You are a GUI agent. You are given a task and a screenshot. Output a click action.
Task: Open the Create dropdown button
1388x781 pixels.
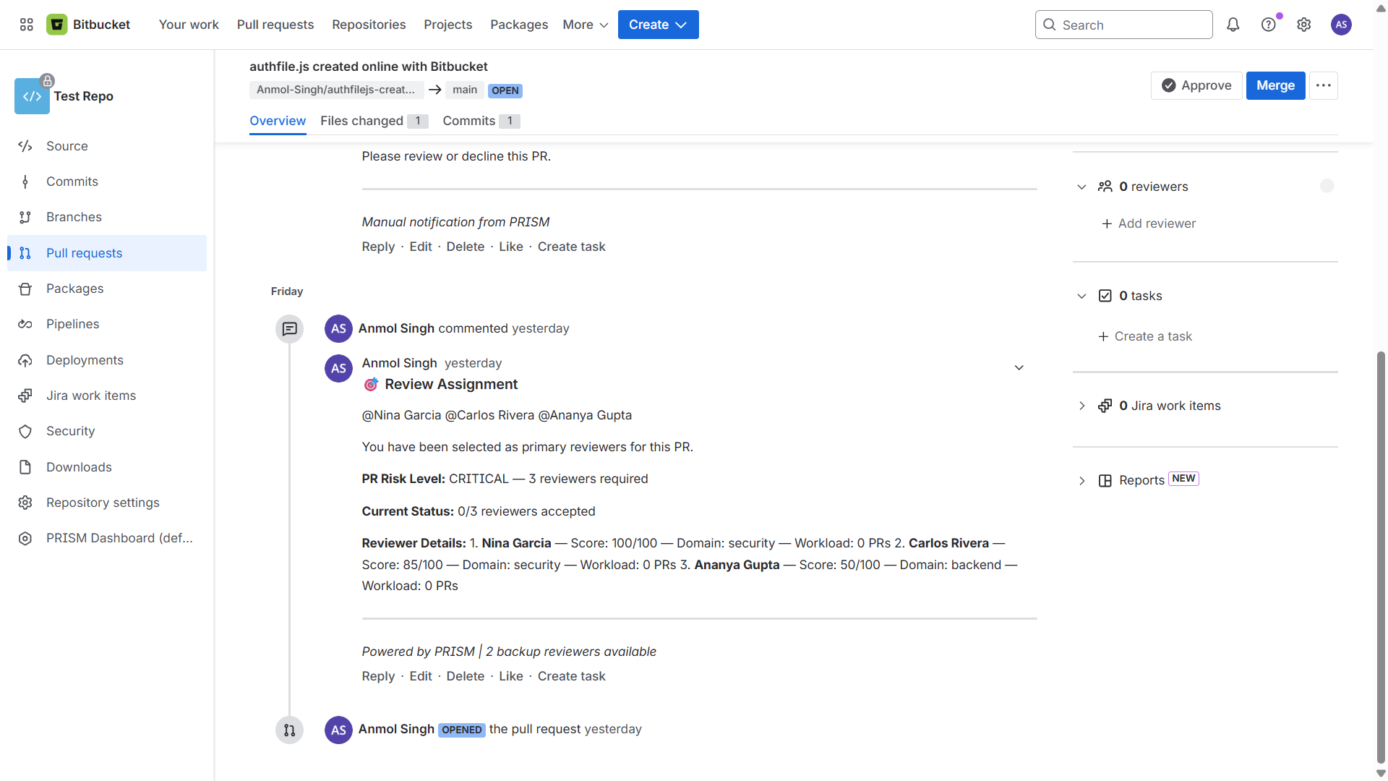coord(658,25)
